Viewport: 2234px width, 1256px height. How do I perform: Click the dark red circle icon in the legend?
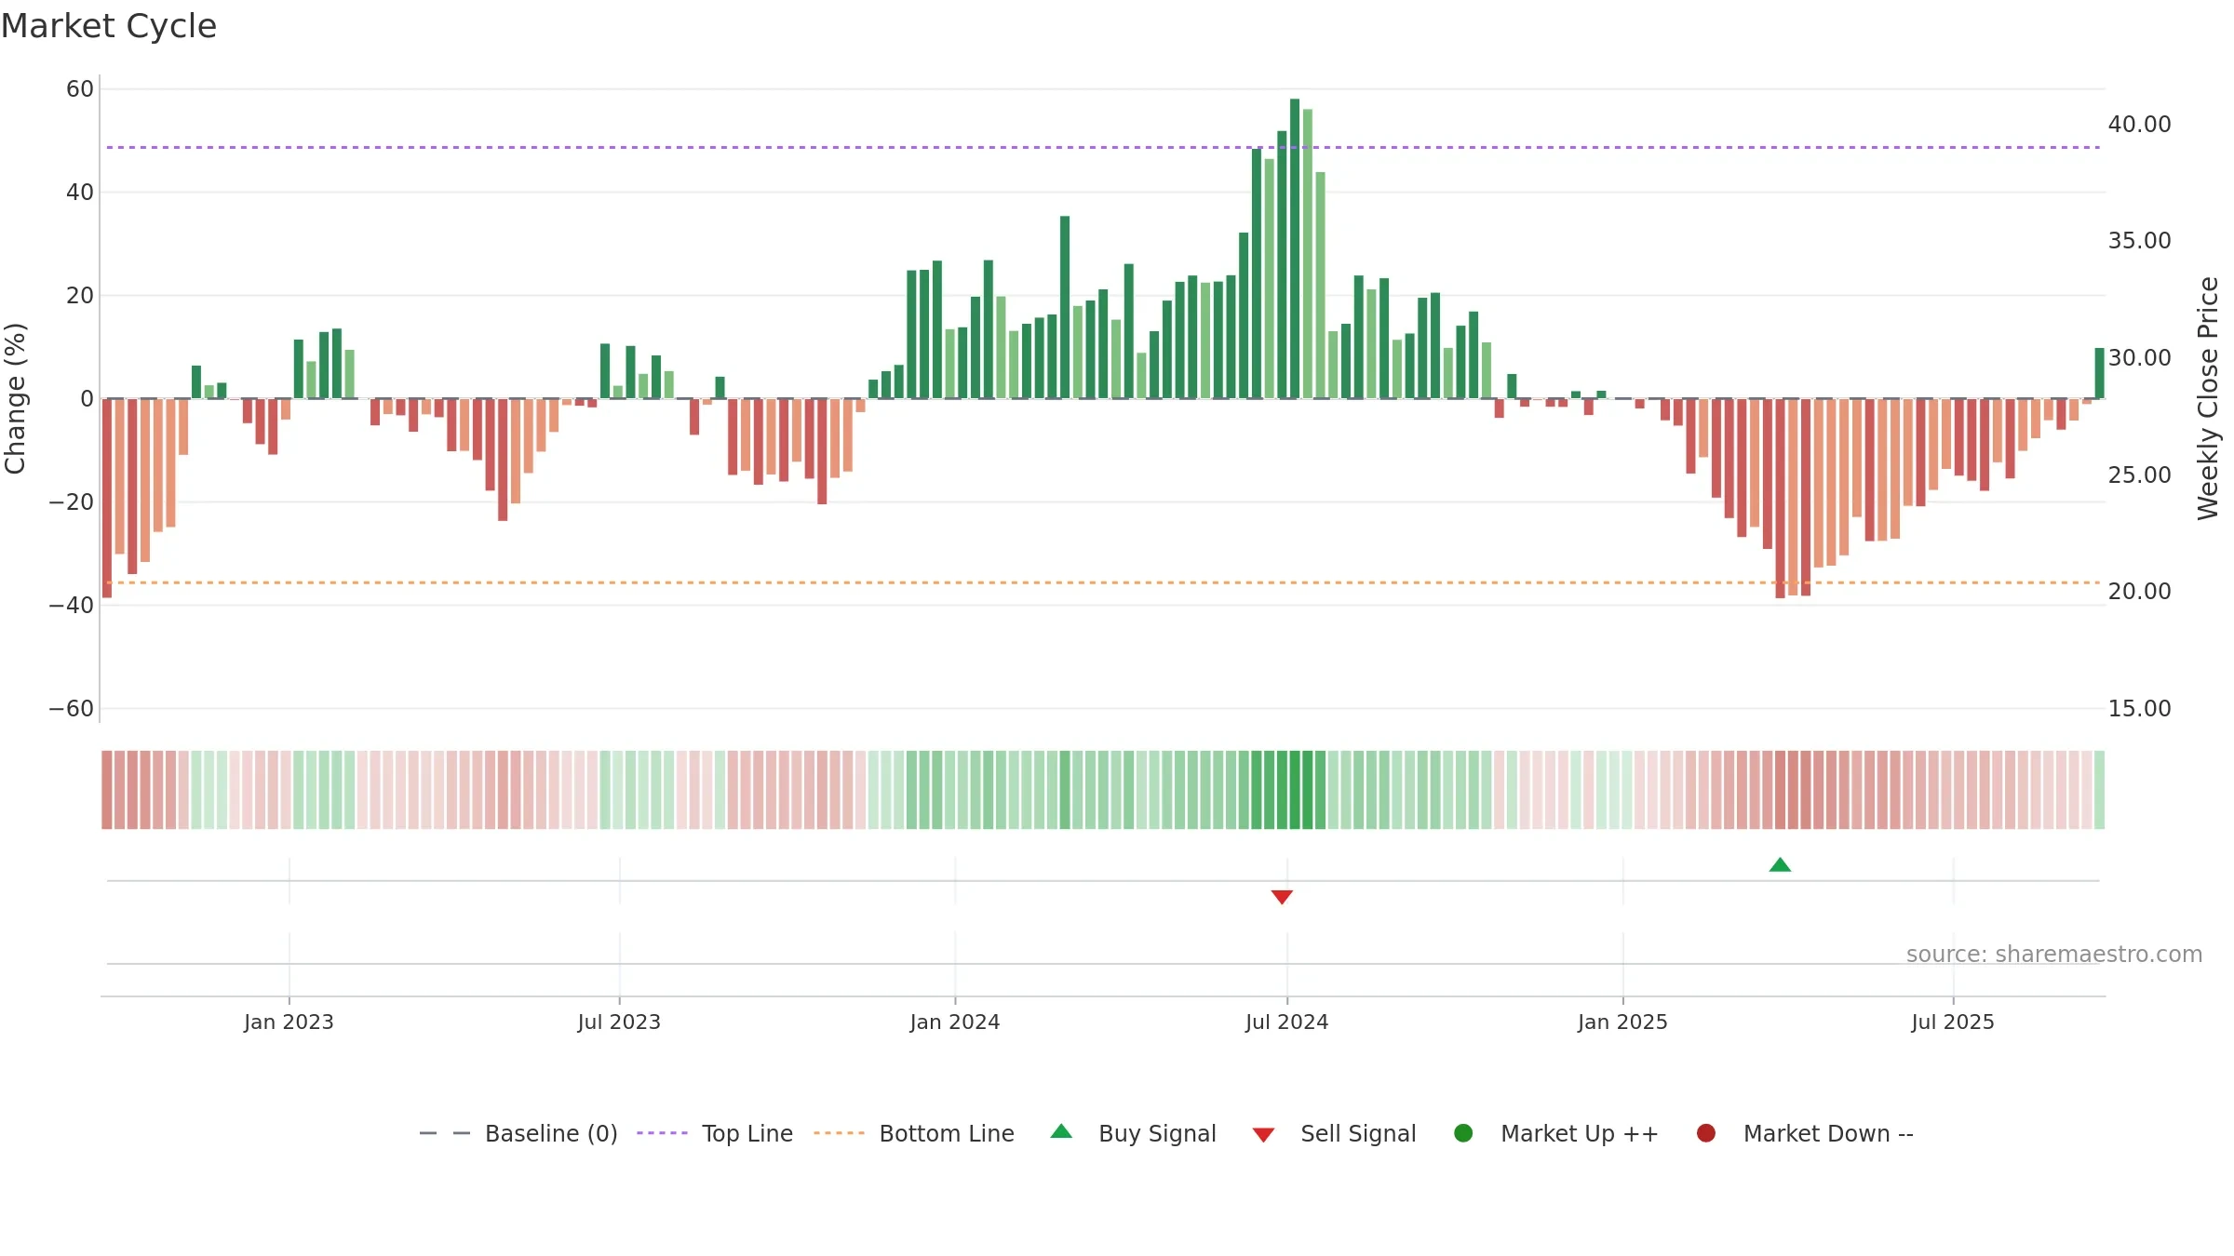pos(1706,1133)
